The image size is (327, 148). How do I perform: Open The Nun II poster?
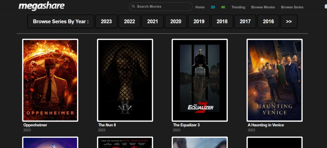(125, 80)
